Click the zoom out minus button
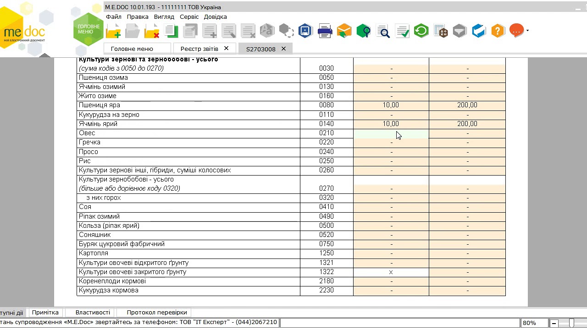Screen dimensions: 587x330 (554, 323)
